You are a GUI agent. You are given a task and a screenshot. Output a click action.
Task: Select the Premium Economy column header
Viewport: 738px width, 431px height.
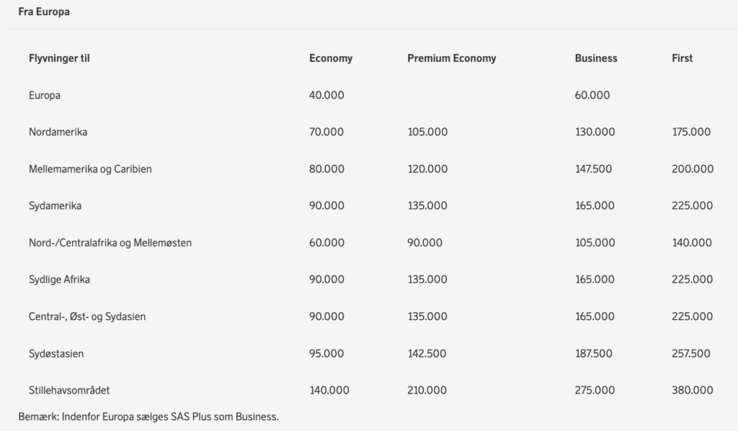[451, 58]
